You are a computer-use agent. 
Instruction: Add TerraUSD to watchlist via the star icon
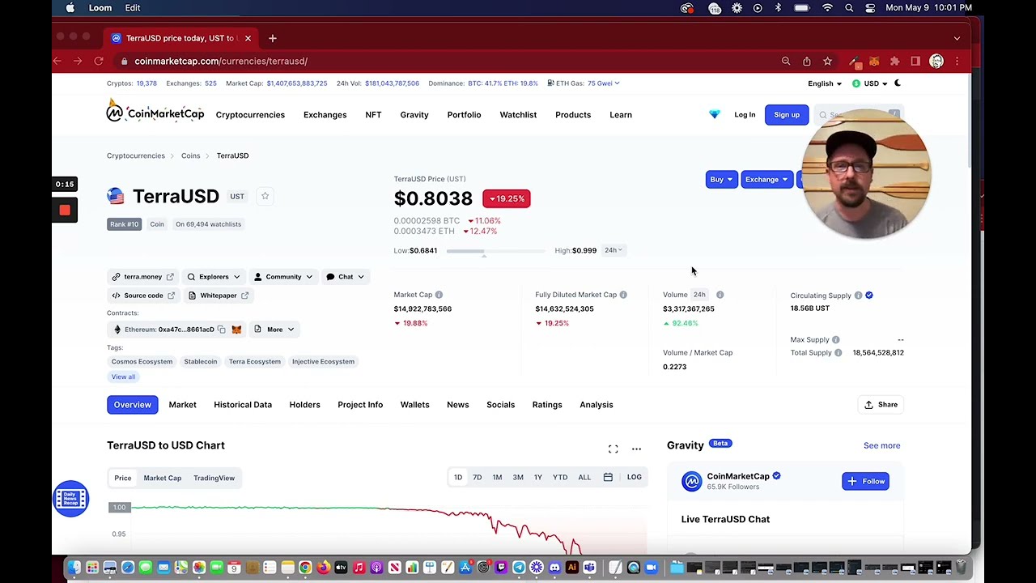[x=265, y=196]
